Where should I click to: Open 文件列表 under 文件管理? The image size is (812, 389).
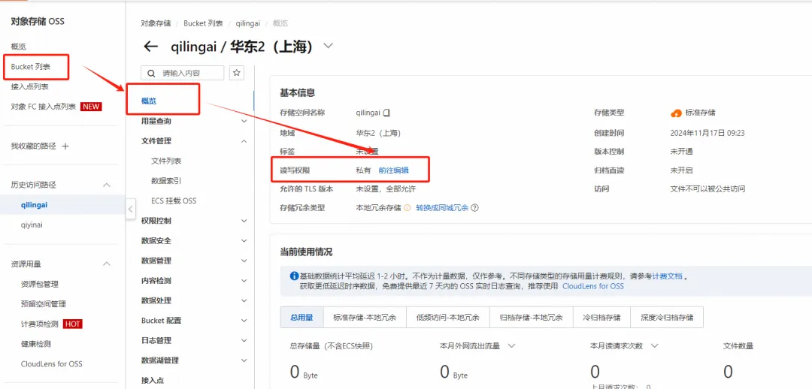point(166,161)
